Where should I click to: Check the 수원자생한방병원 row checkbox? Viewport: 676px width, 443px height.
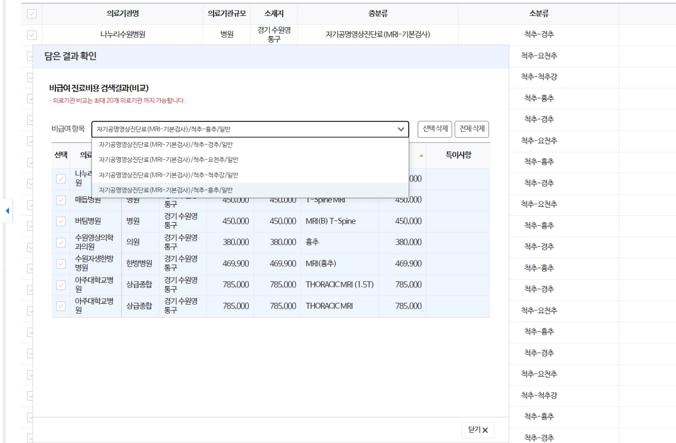click(61, 263)
